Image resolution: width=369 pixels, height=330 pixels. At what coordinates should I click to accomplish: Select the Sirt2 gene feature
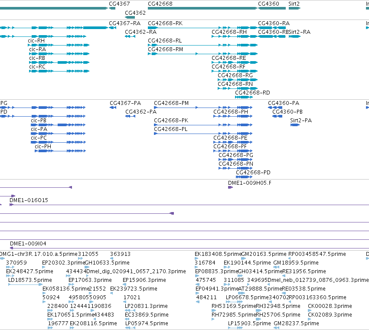click(x=294, y=8)
